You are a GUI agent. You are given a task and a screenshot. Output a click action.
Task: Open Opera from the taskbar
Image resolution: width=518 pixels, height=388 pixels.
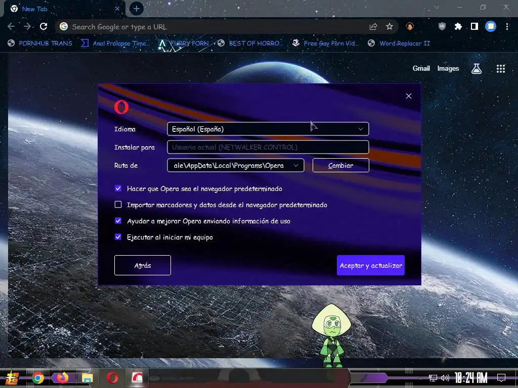point(112,378)
